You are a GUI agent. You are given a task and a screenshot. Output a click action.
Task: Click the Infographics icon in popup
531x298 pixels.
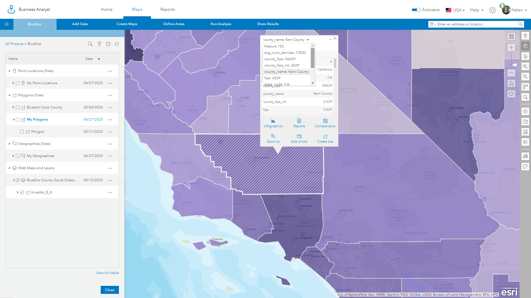(x=273, y=121)
